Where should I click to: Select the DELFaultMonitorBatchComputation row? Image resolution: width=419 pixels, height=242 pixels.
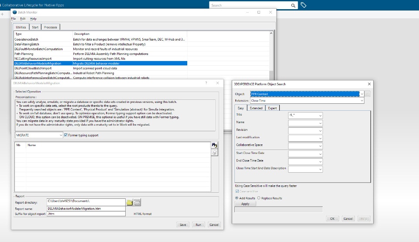(x=100, y=49)
